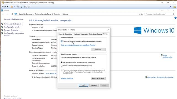
Task: Switch to Avançado tab
Action: (84, 34)
